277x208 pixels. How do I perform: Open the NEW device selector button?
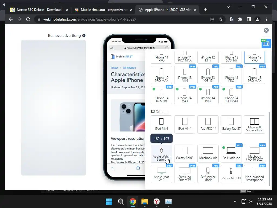266,43
